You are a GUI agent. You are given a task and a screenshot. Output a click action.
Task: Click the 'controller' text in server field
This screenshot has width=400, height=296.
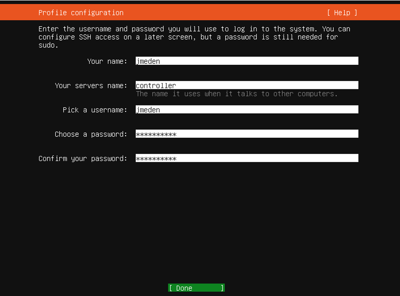point(156,85)
